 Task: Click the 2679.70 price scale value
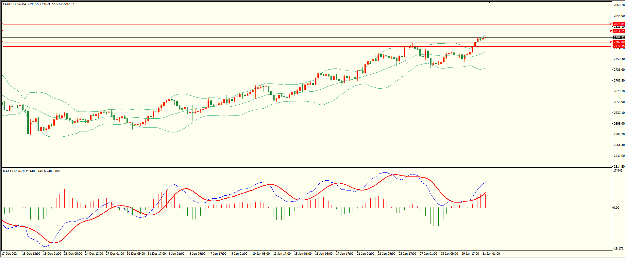click(619, 91)
